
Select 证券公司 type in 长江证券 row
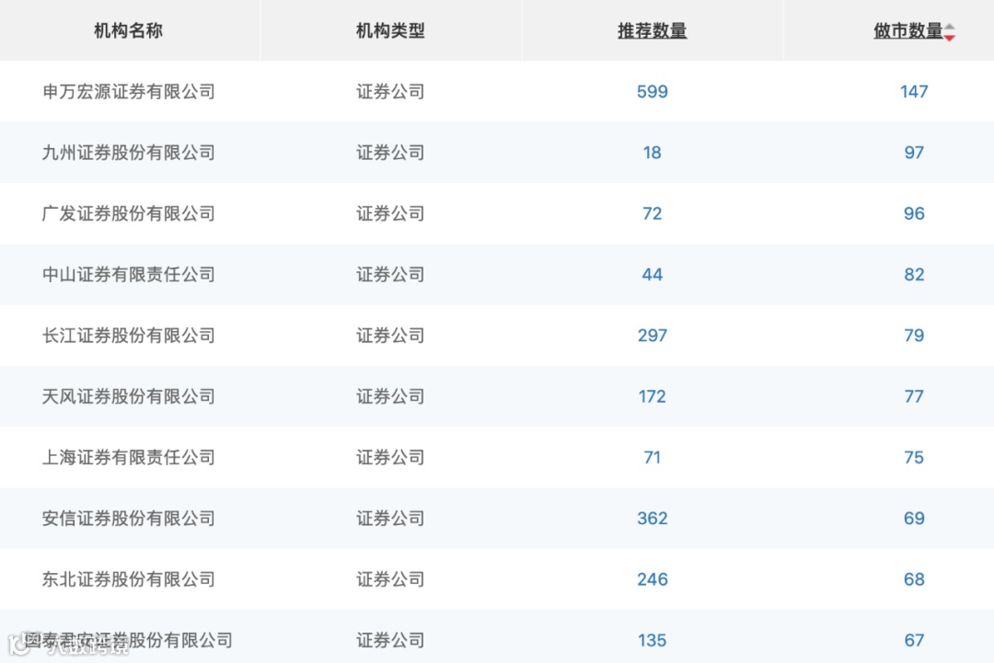coord(390,336)
